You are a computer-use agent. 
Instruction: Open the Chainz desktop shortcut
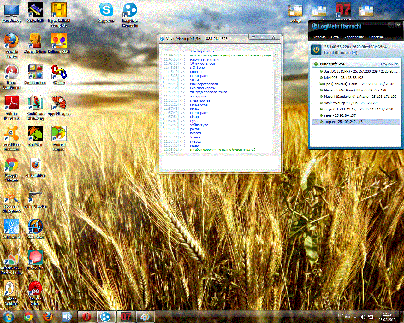tap(59, 75)
